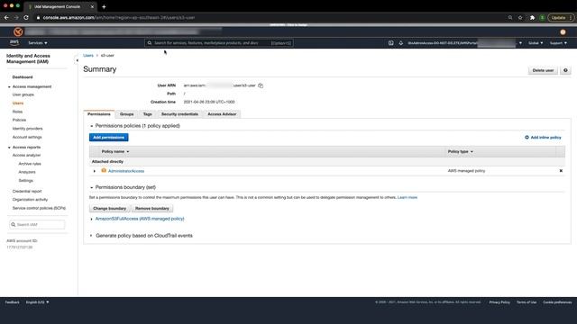The height and width of the screenshot is (324, 577).
Task: Sort by Policy type column
Action: (461, 152)
